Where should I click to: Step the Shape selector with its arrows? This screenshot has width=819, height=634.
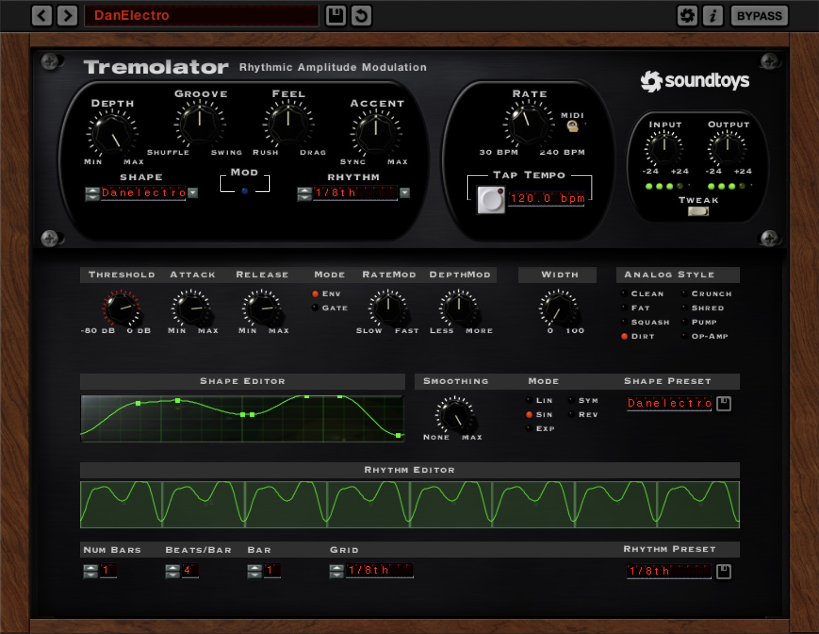pos(92,193)
